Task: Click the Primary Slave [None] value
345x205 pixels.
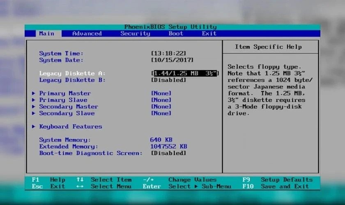Action: (x=161, y=100)
